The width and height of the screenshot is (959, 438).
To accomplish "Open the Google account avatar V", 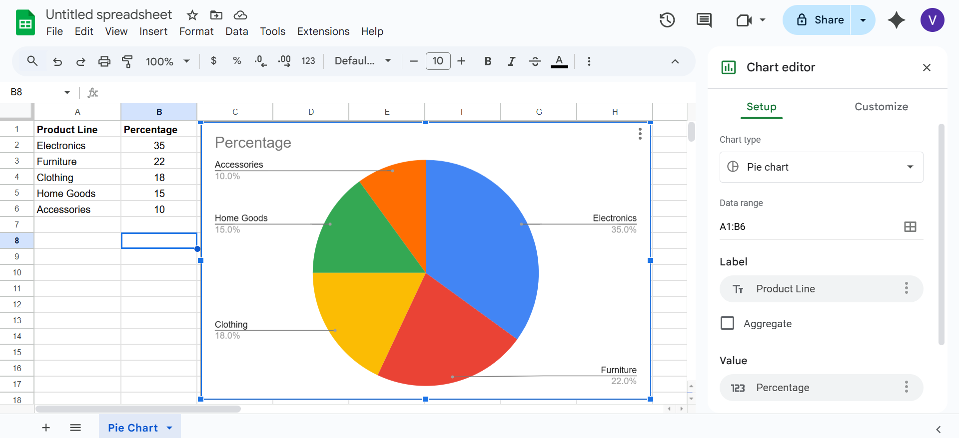I will tap(932, 20).
